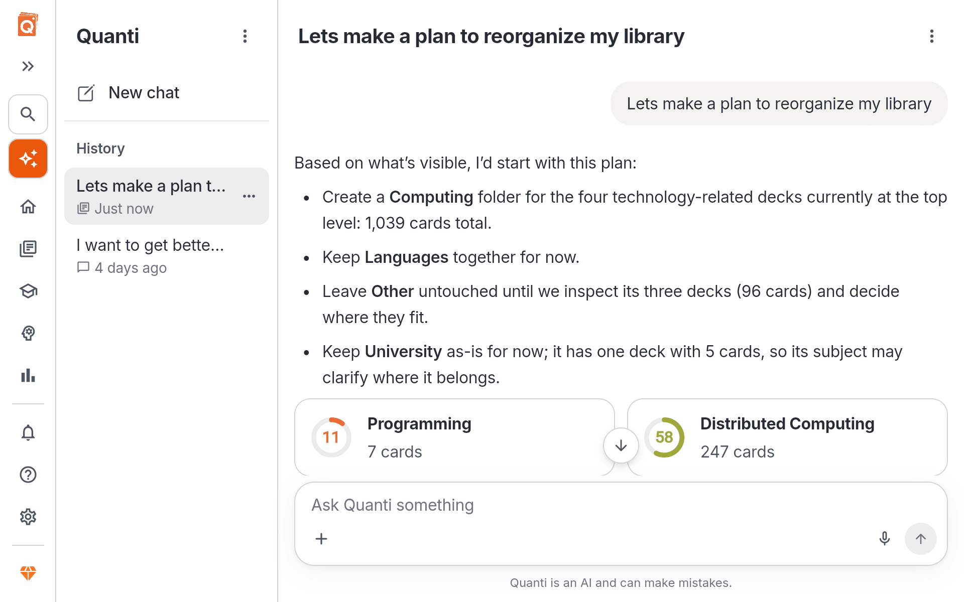The width and height of the screenshot is (964, 602).
Task: Jump to bottom with down arrow button
Action: click(621, 445)
